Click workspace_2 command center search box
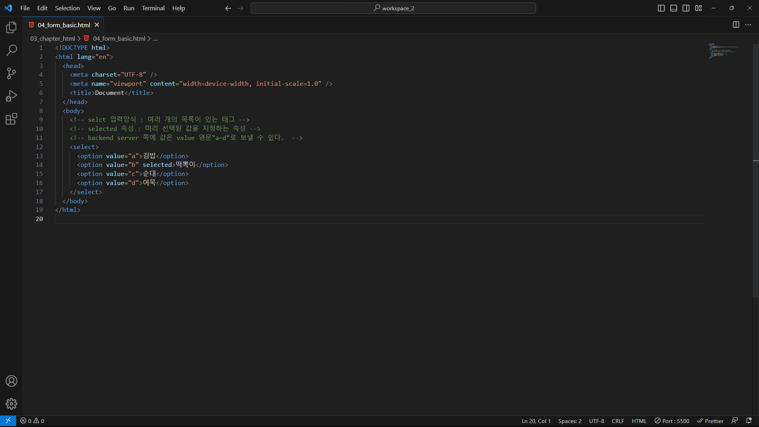Viewport: 759px width, 427px height. tap(393, 8)
